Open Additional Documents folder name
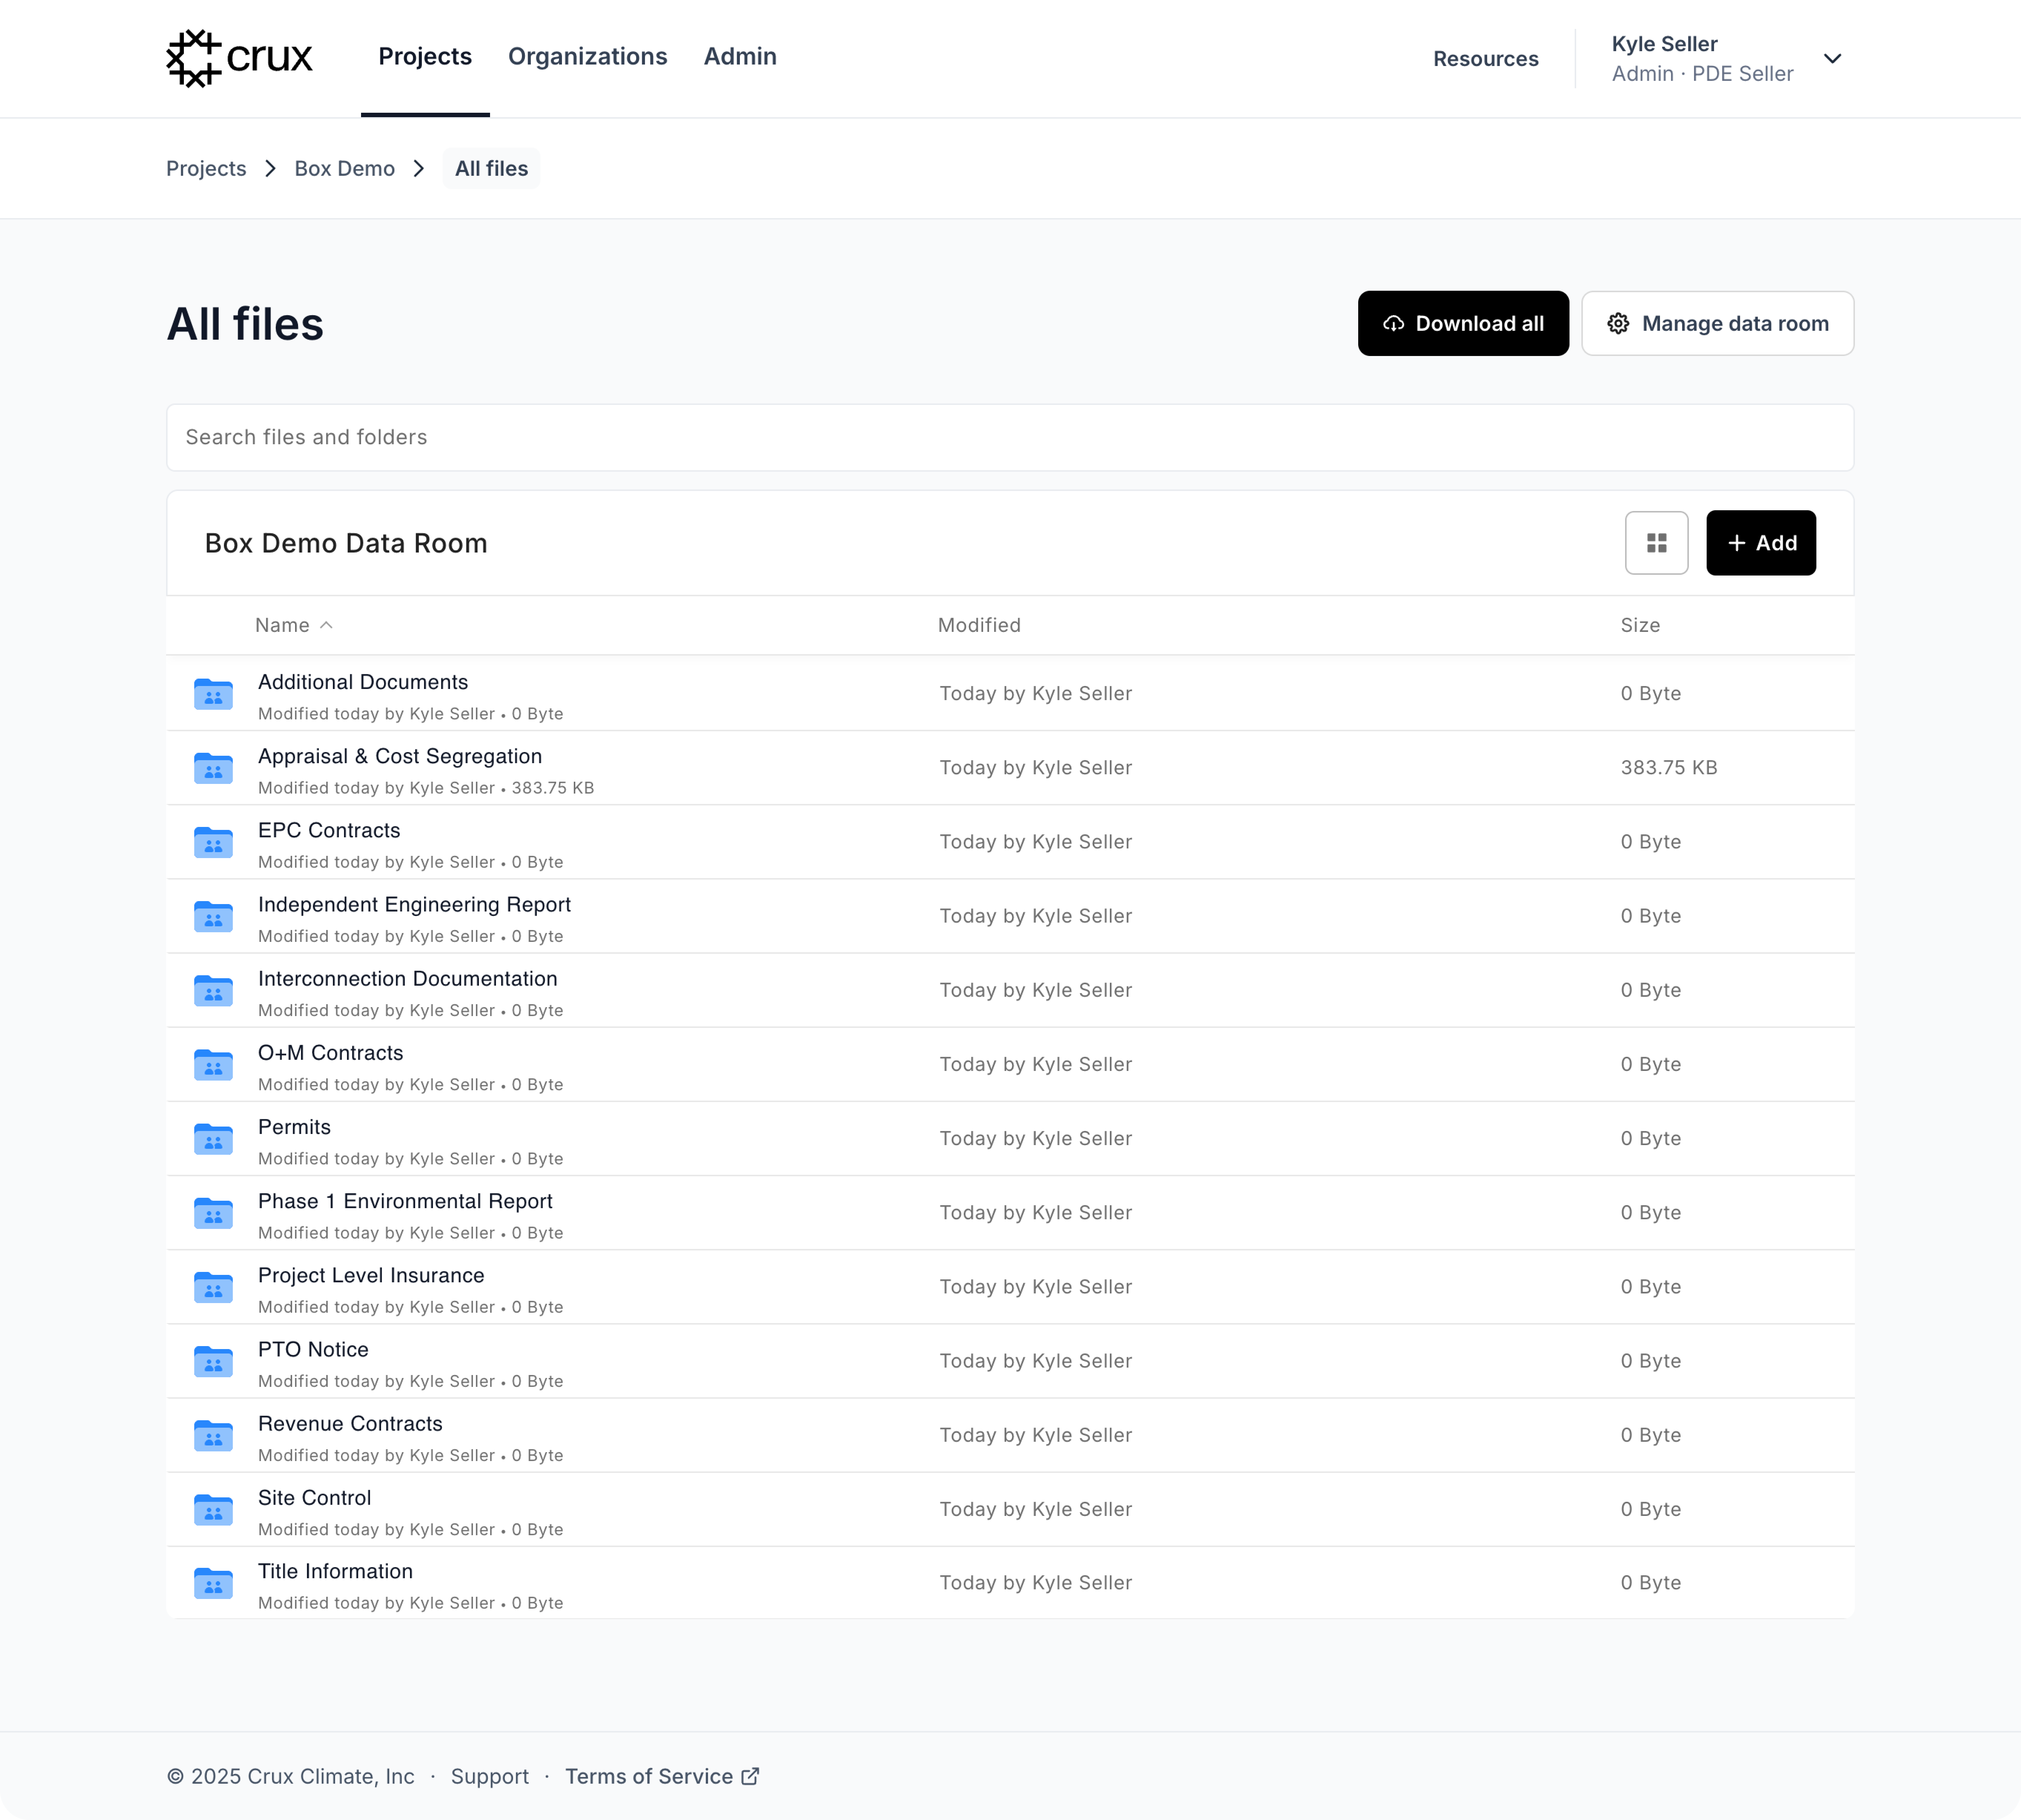This screenshot has width=2021, height=1820. (363, 682)
